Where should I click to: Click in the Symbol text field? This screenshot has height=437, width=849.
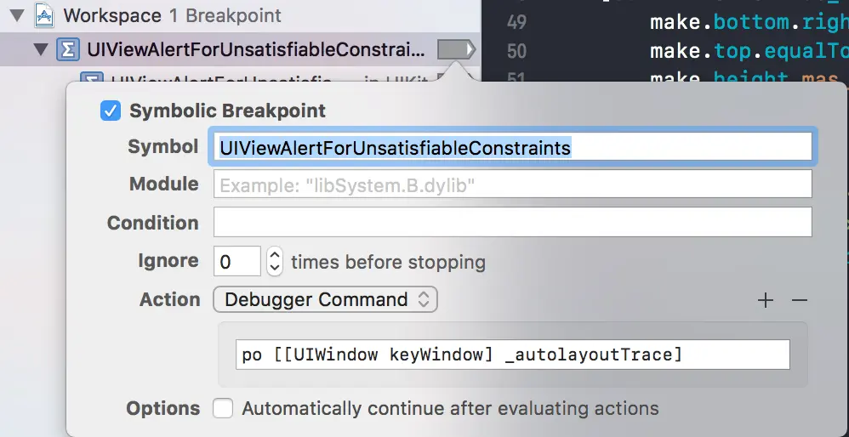pos(512,147)
